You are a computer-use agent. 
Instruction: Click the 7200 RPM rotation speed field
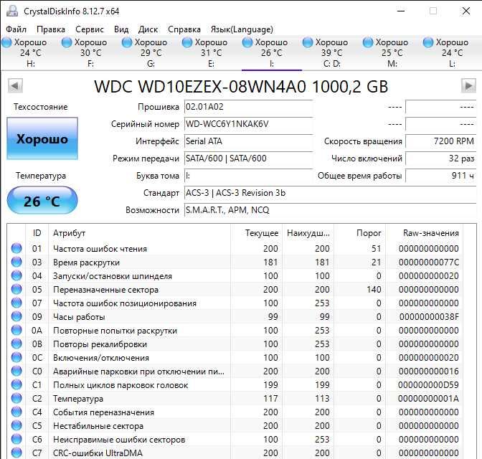coord(440,141)
